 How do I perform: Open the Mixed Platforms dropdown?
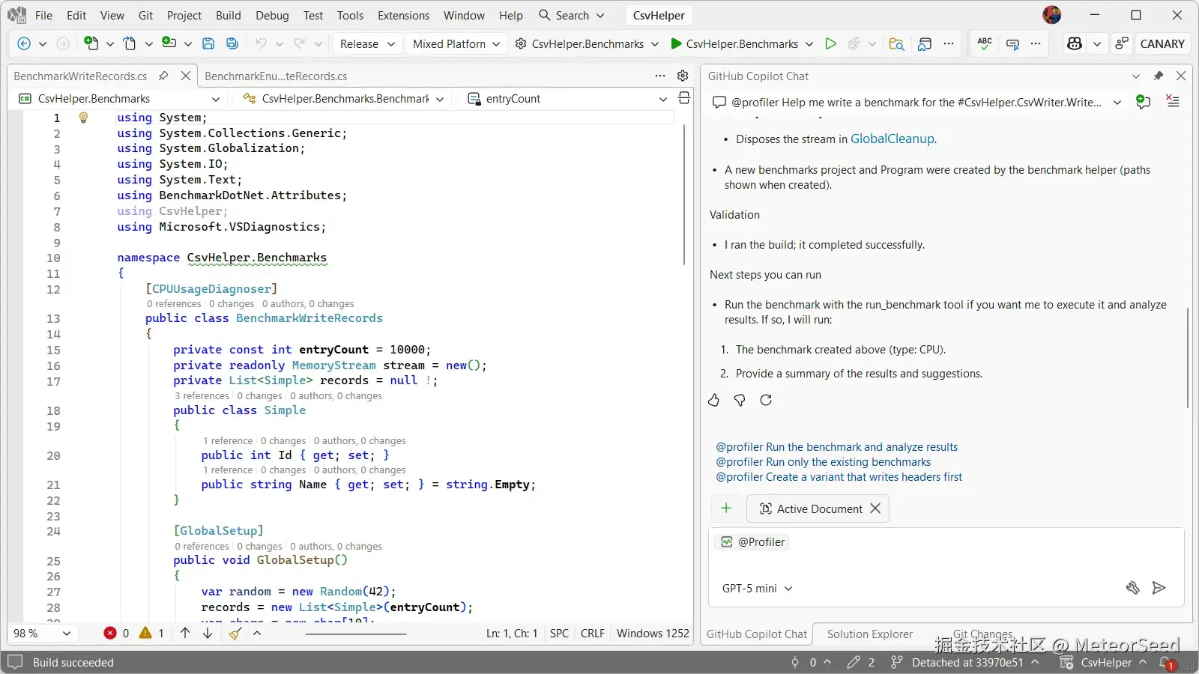click(456, 43)
